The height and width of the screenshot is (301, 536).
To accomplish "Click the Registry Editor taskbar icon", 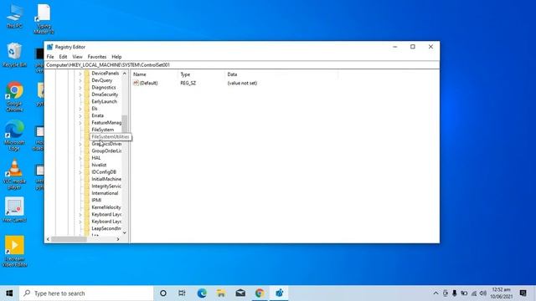I will [x=279, y=293].
